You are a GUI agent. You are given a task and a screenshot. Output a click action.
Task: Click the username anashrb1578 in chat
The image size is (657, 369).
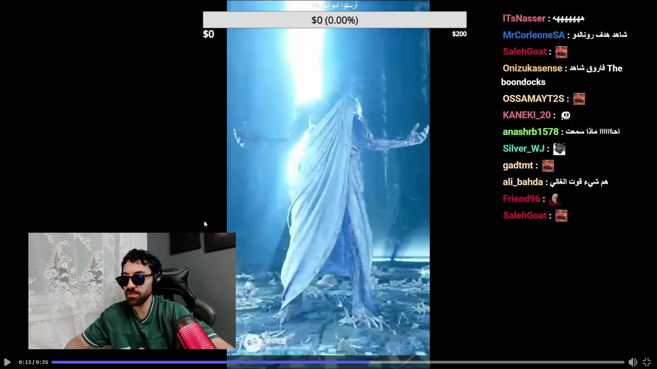point(530,132)
